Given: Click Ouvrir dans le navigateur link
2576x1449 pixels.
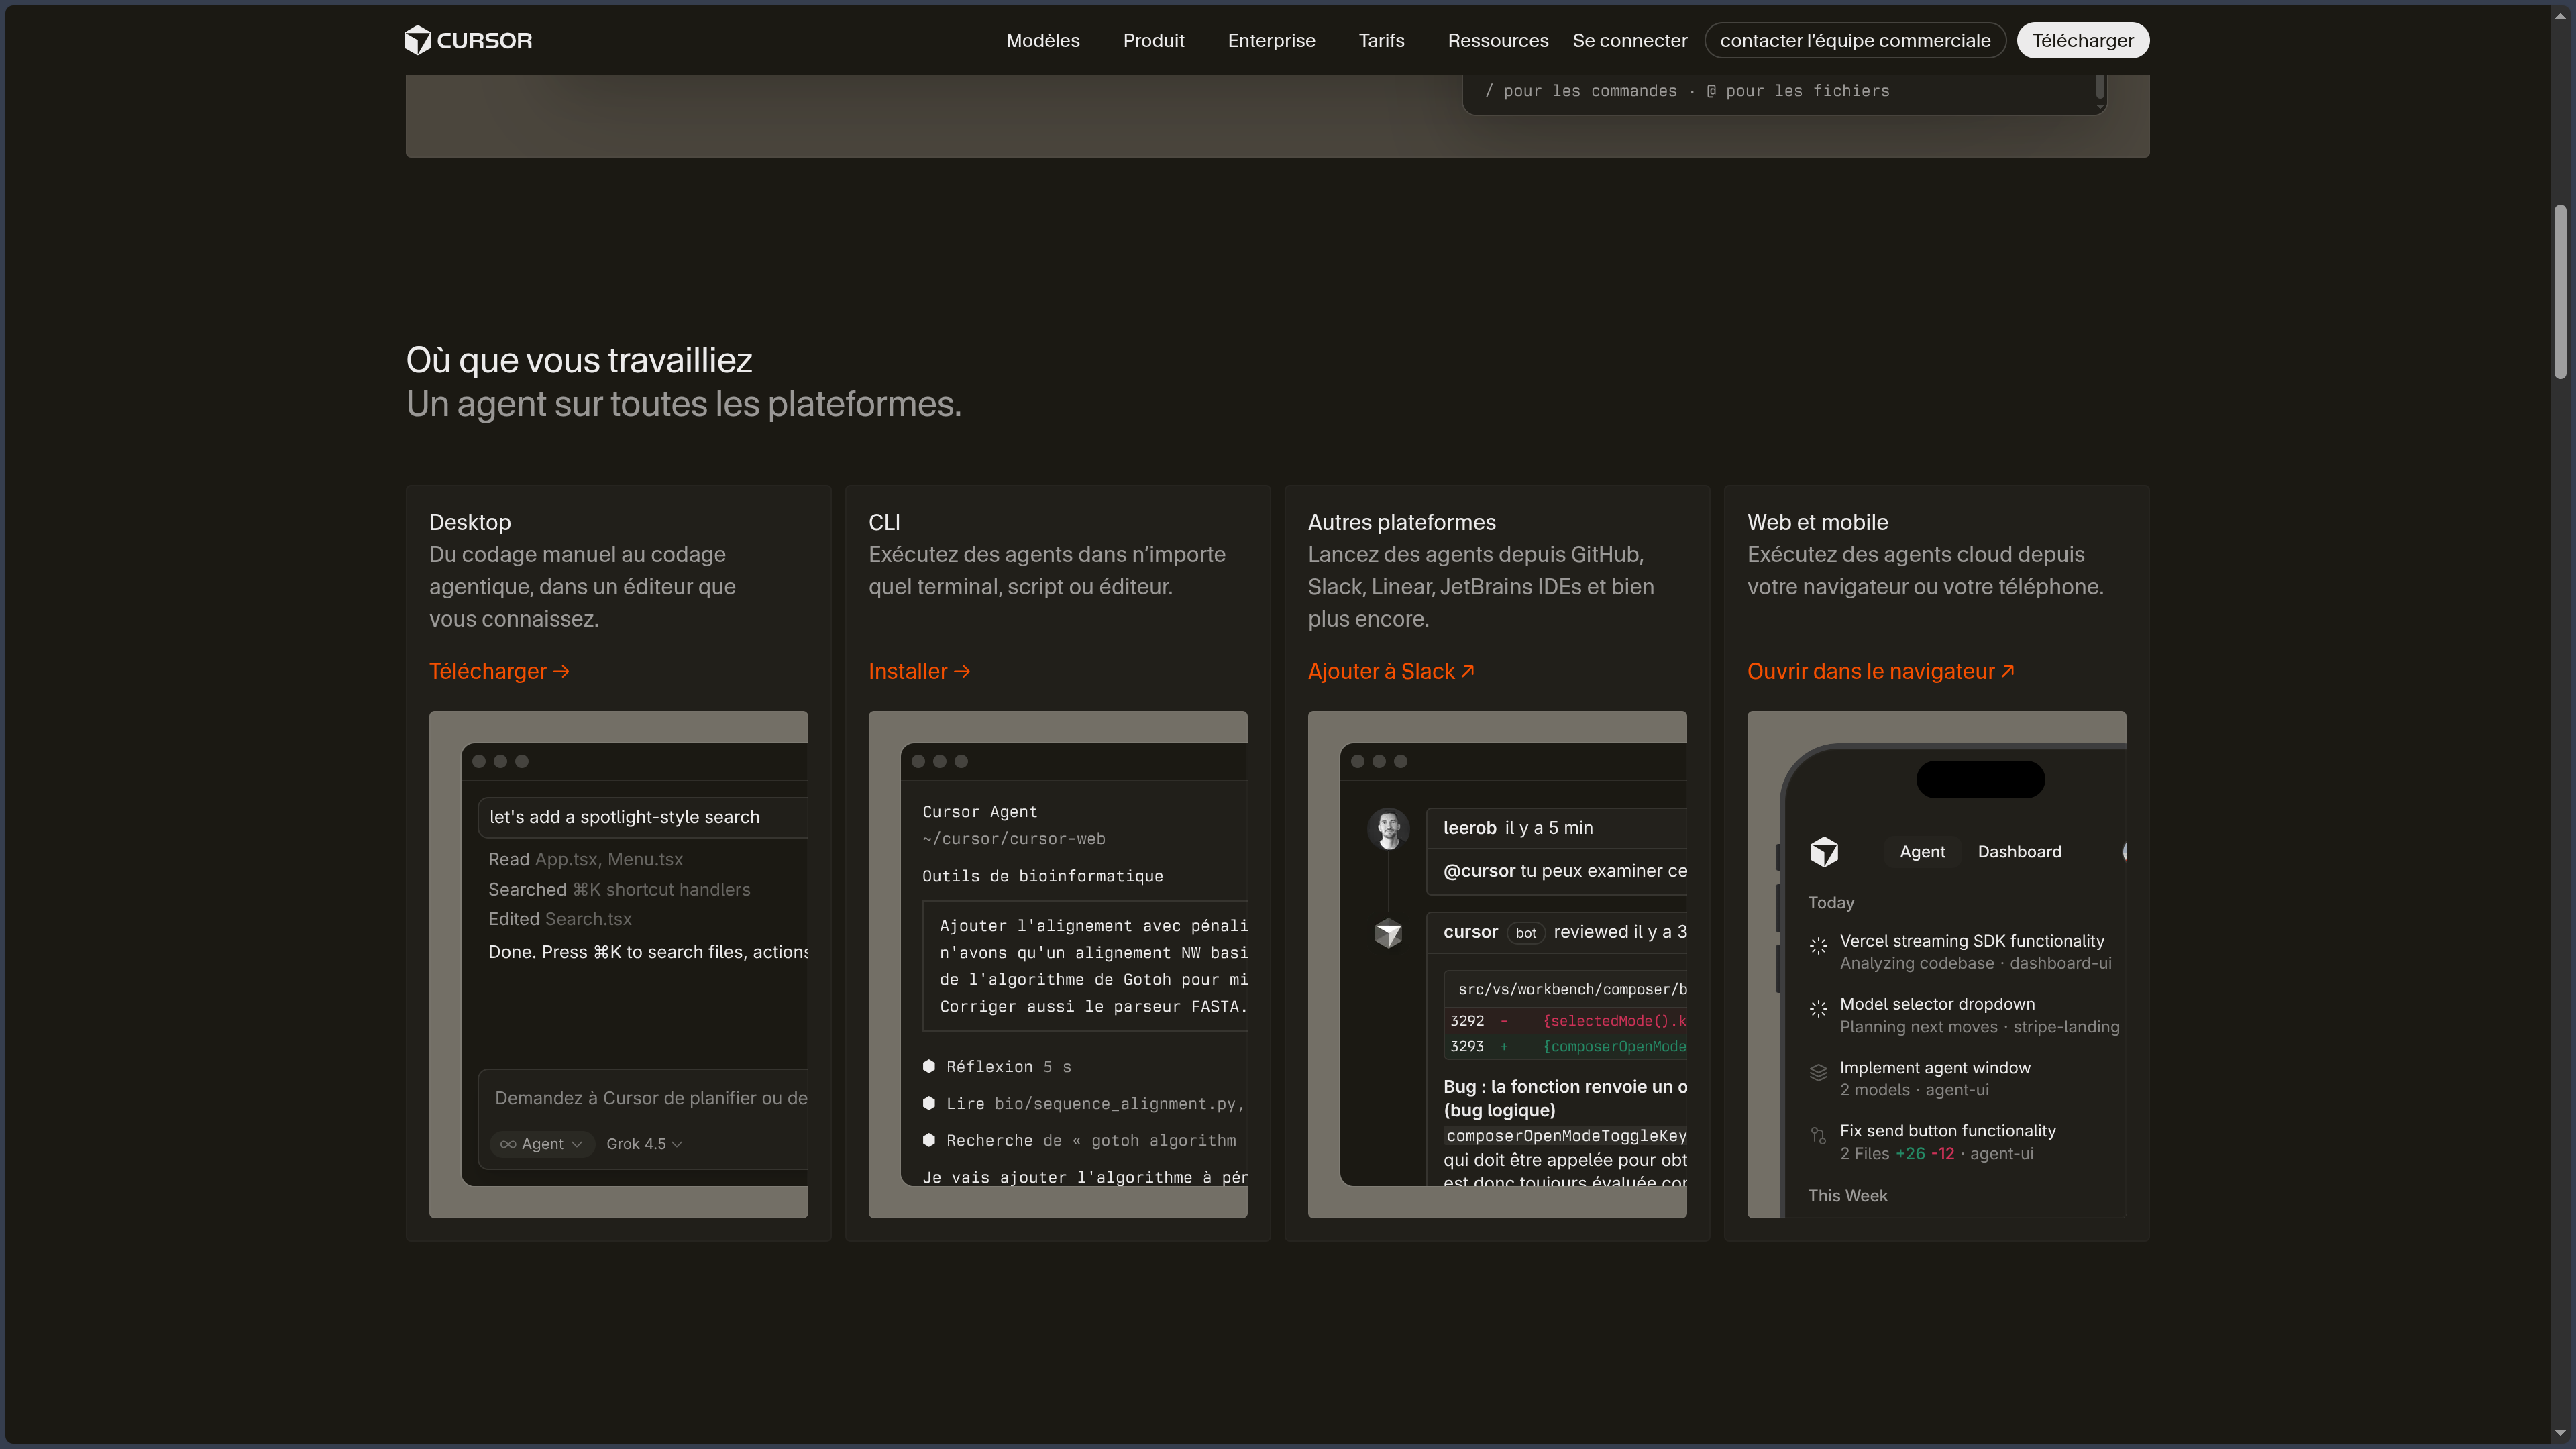Looking at the screenshot, I should [1880, 671].
